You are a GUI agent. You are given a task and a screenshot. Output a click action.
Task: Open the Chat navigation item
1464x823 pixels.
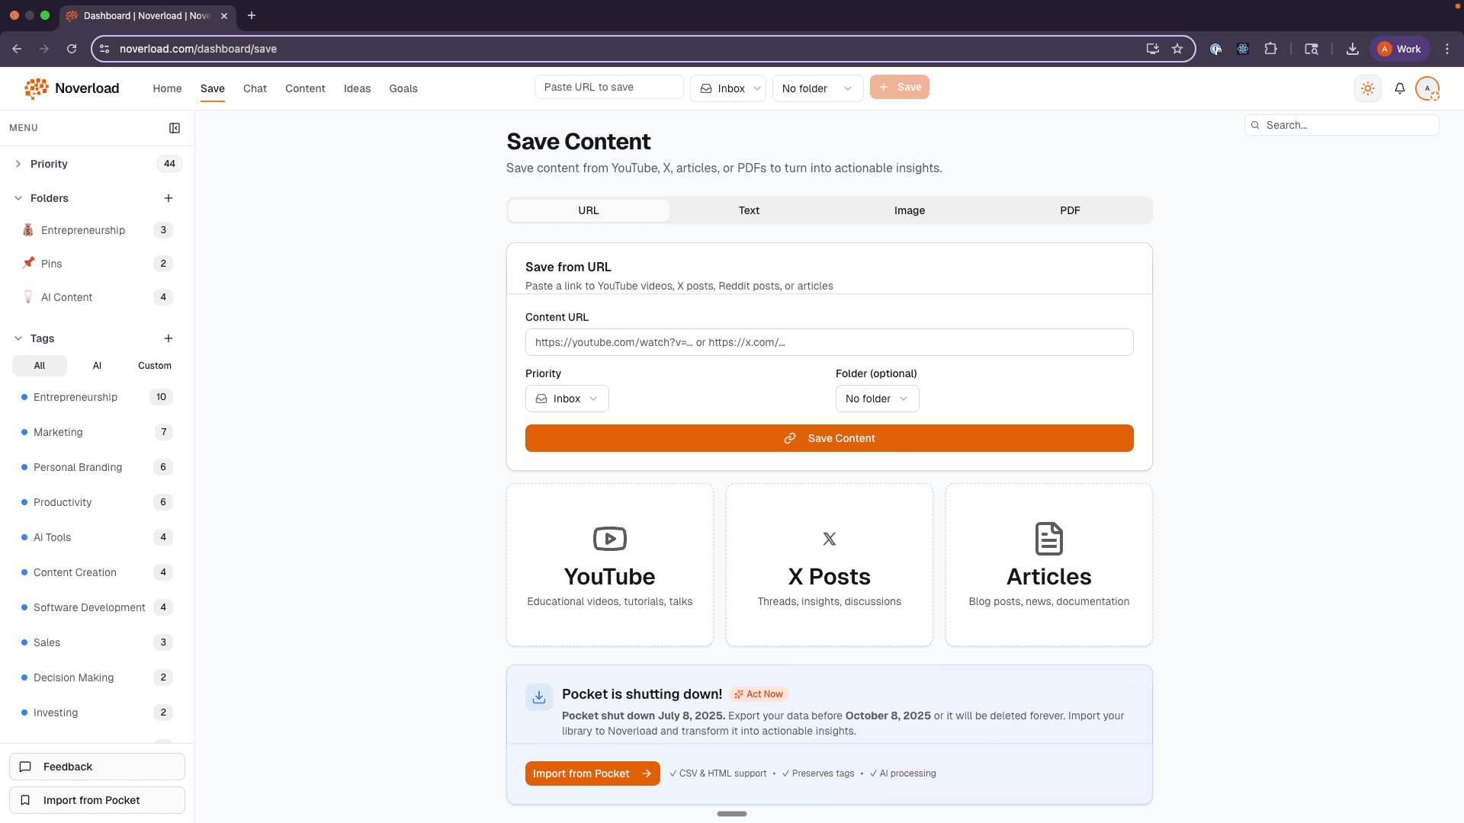pyautogui.click(x=255, y=88)
